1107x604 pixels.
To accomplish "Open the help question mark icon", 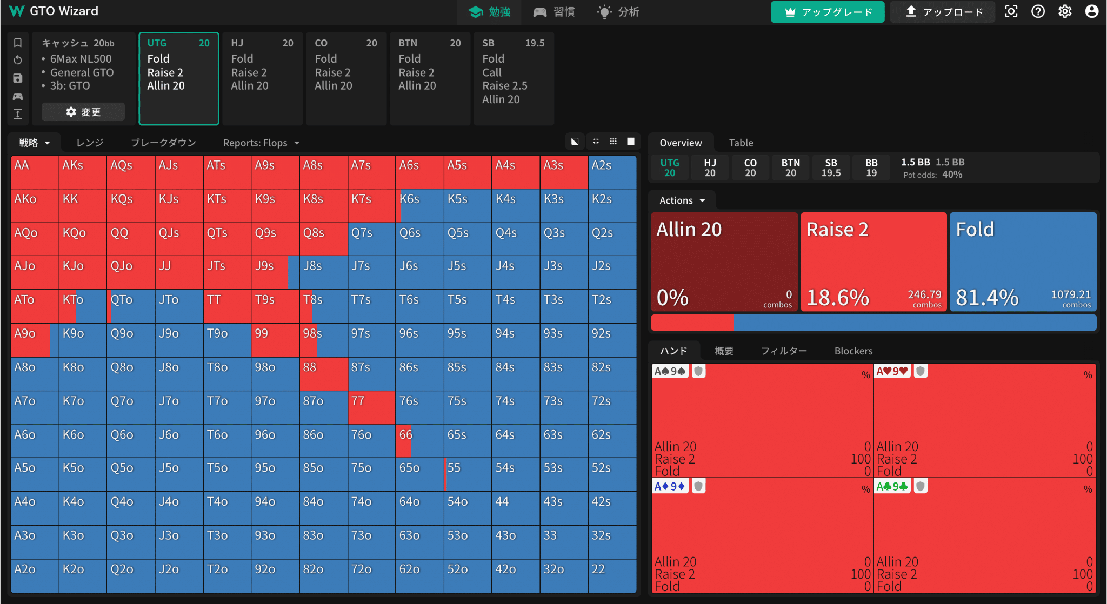I will click(1038, 11).
